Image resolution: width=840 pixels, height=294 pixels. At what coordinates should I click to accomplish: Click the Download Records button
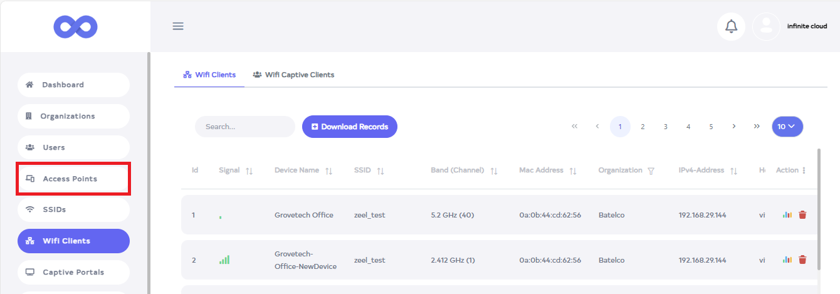coord(349,127)
